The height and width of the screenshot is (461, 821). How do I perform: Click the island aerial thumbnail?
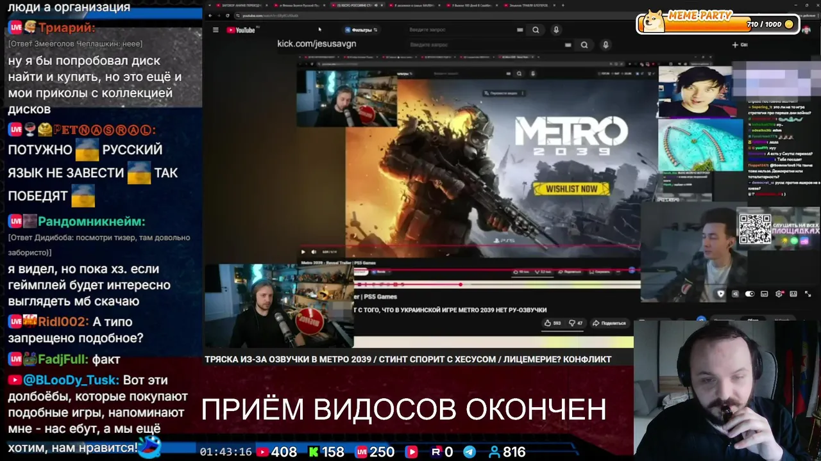tap(700, 145)
